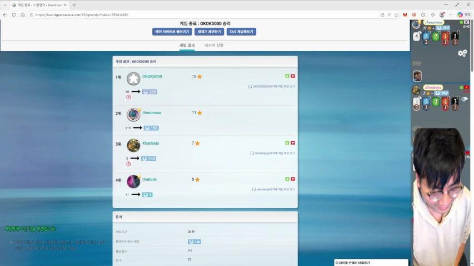The image size is (474, 266).
Task: Open thesunsea's player profile link
Action: [151, 112]
